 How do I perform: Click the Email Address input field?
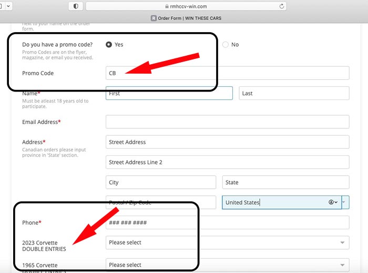click(x=228, y=122)
